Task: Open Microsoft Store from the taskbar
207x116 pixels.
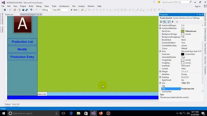Action: coord(86,113)
